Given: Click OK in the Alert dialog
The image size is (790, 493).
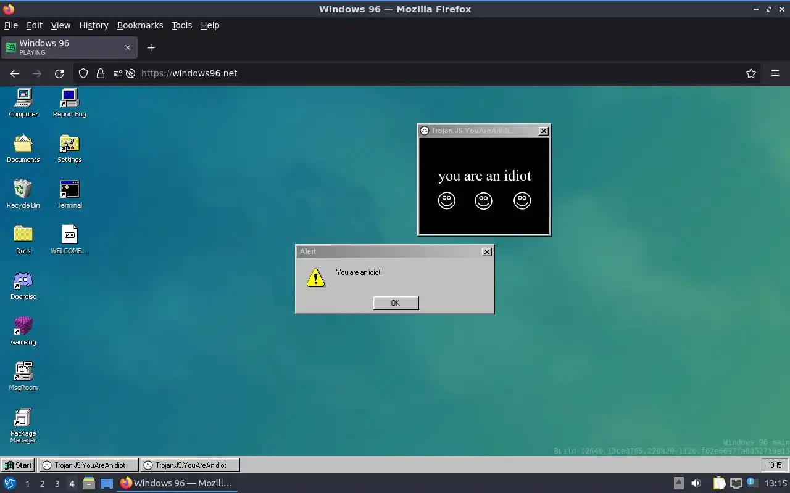Looking at the screenshot, I should pos(396,303).
